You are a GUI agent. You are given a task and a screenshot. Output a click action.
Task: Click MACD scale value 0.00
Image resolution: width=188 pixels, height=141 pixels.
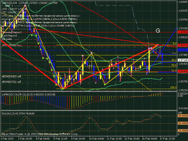tap(180, 96)
